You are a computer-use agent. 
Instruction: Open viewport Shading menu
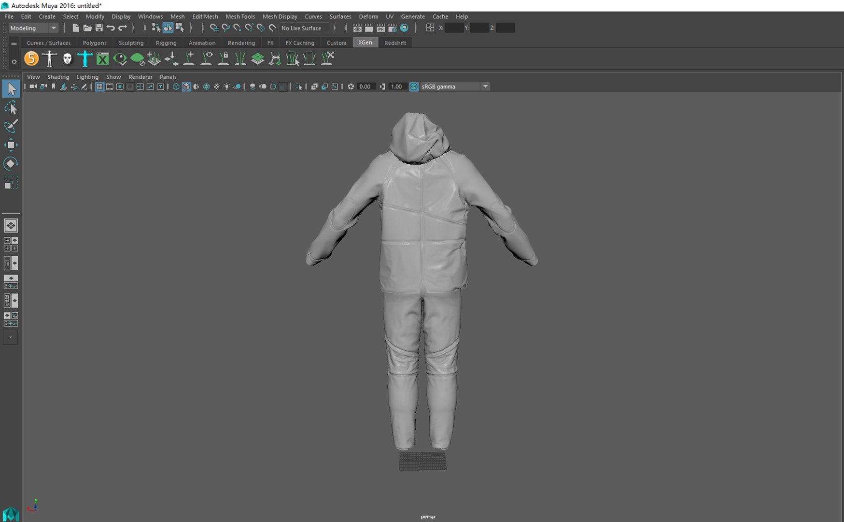pos(58,77)
